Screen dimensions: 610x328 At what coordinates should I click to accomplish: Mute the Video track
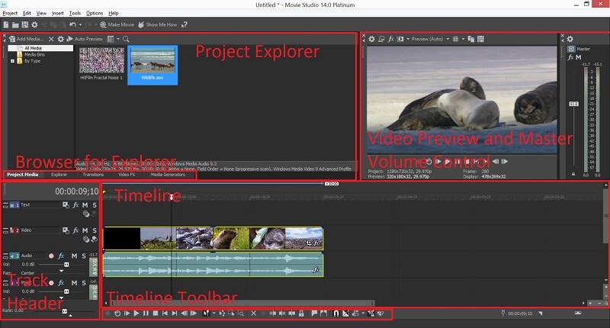pos(85,230)
